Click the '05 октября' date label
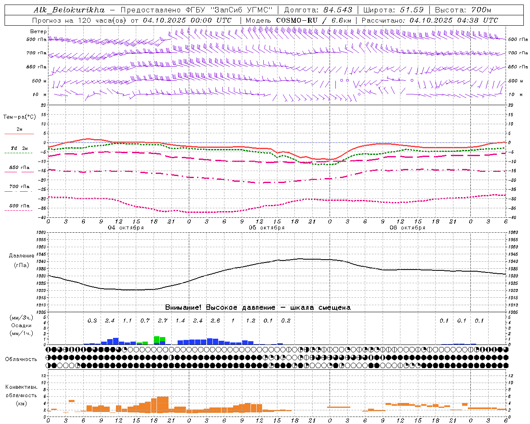The width and height of the screenshot is (530, 424). pyautogui.click(x=267, y=228)
